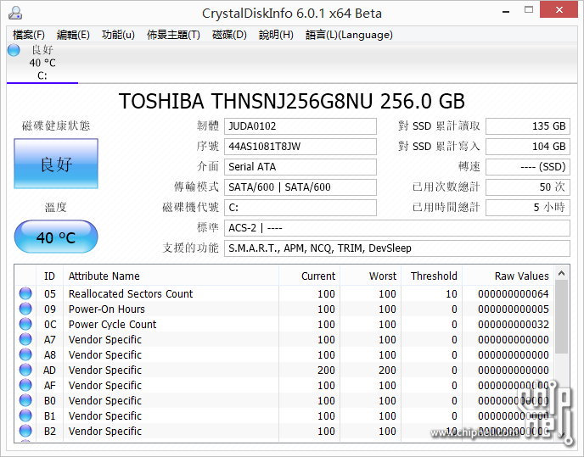Viewport: 584px width, 457px height.
Task: Click the standard field ACS-2 | ----
Action: pyautogui.click(x=397, y=228)
